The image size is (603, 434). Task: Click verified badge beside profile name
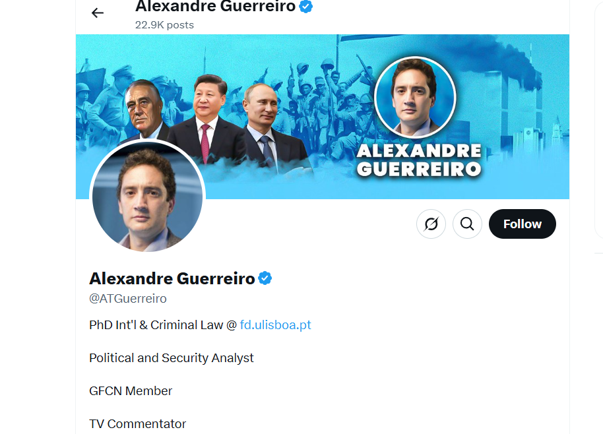click(x=265, y=278)
